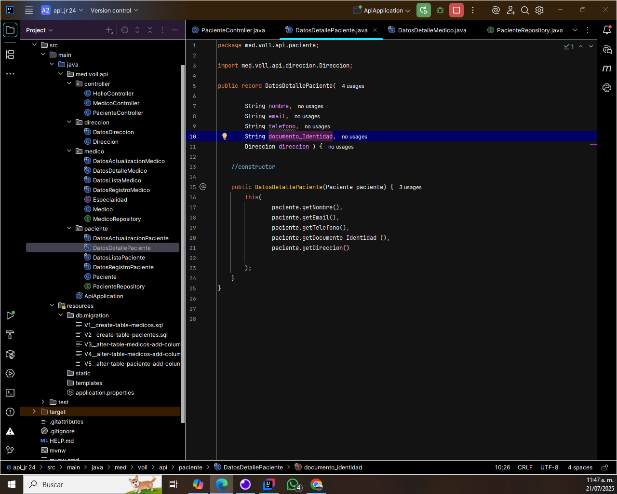
Task: Switch to PacienteController.java tab
Action: point(228,30)
